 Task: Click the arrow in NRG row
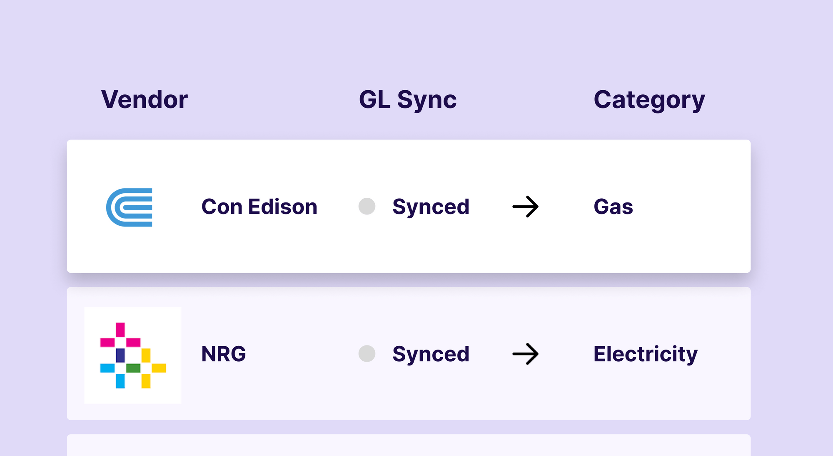point(525,354)
